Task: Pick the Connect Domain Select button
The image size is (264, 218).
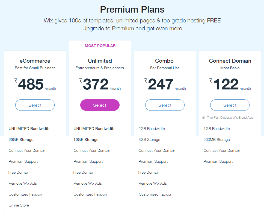Action: pos(230,105)
